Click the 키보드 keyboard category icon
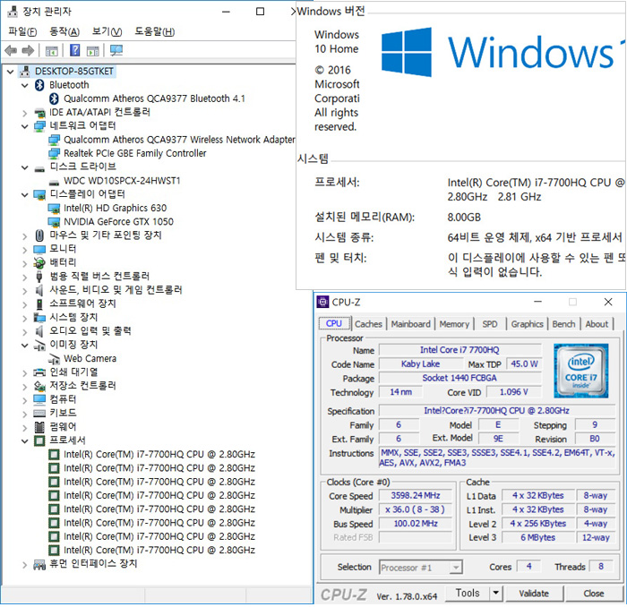627x607 pixels. point(39,414)
